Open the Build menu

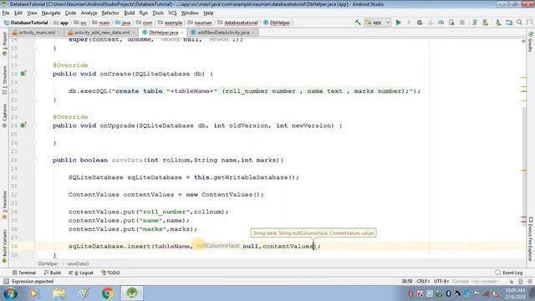129,13
